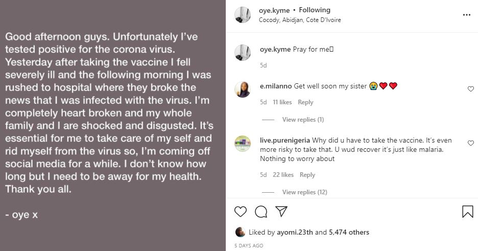Reply to e.milanno's comment

(305, 102)
